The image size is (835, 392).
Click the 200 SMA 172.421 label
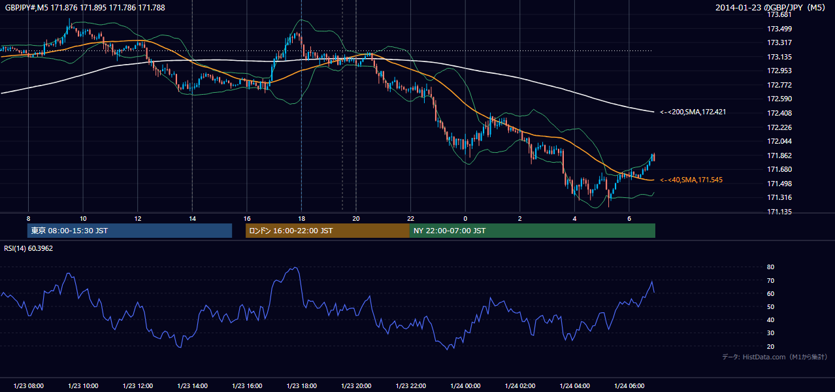tap(693, 112)
